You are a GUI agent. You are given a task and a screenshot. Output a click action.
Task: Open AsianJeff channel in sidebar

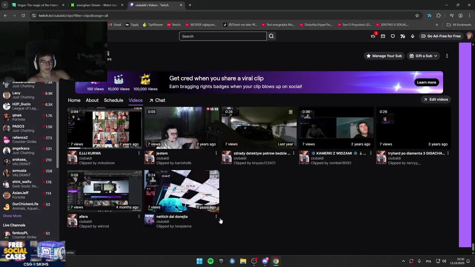tap(28, 195)
